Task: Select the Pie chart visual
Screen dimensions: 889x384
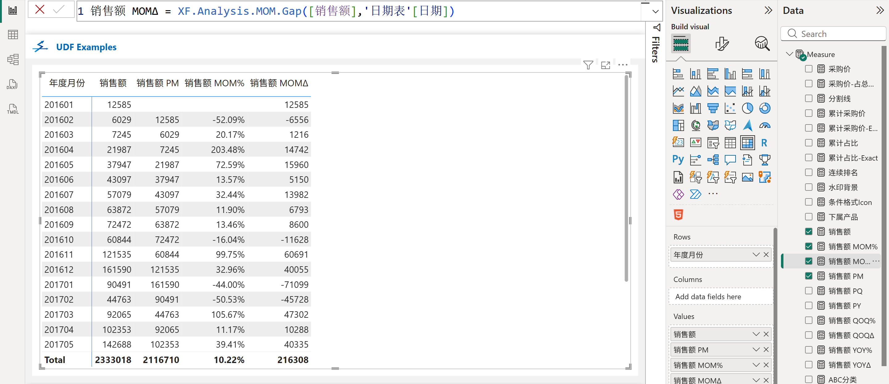Action: coord(747,108)
